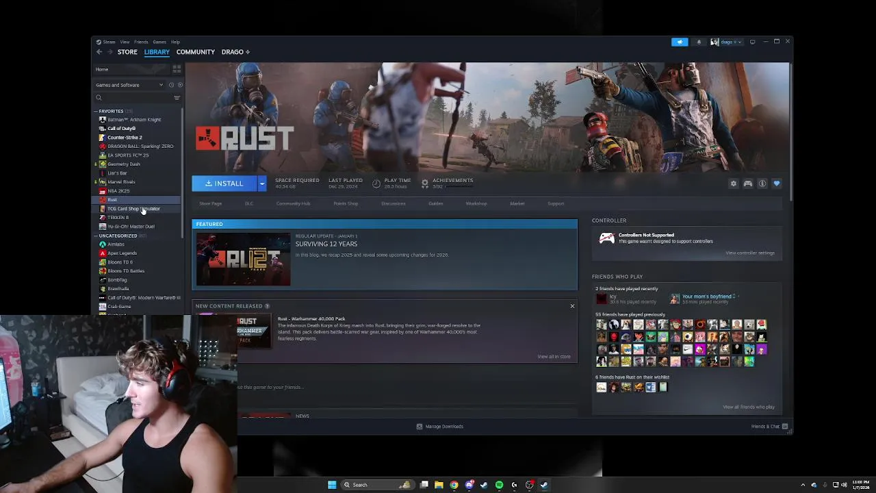This screenshot has width=876, height=493.
Task: Toggle the ready-to-play filter icon
Action: point(180,85)
